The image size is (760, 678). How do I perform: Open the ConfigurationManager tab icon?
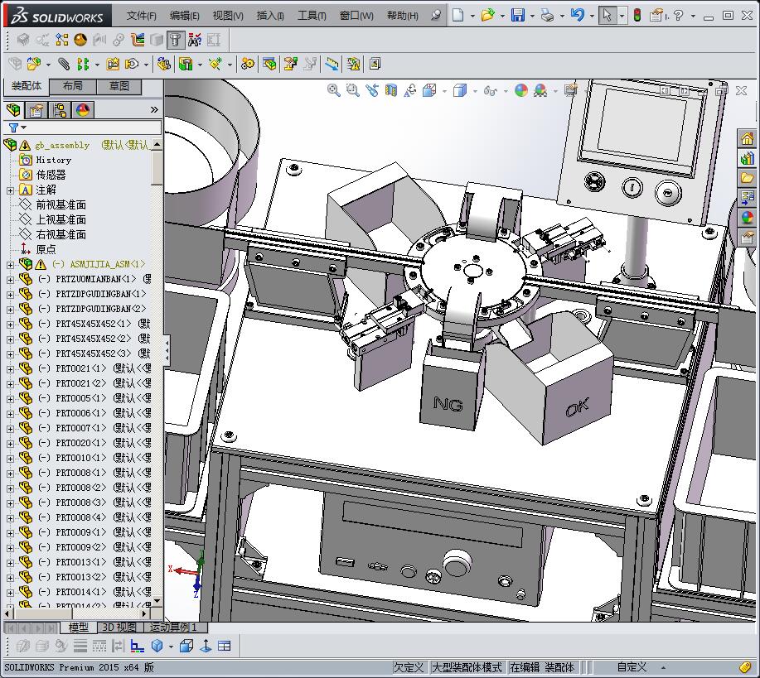(x=60, y=110)
